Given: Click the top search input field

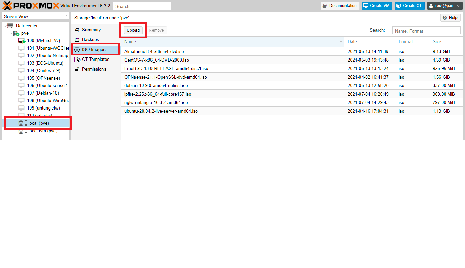Looking at the screenshot, I should tap(142, 6).
